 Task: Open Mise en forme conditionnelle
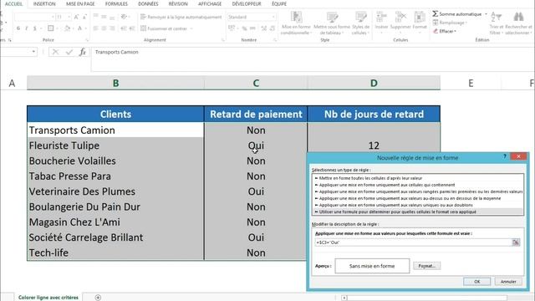[296, 23]
